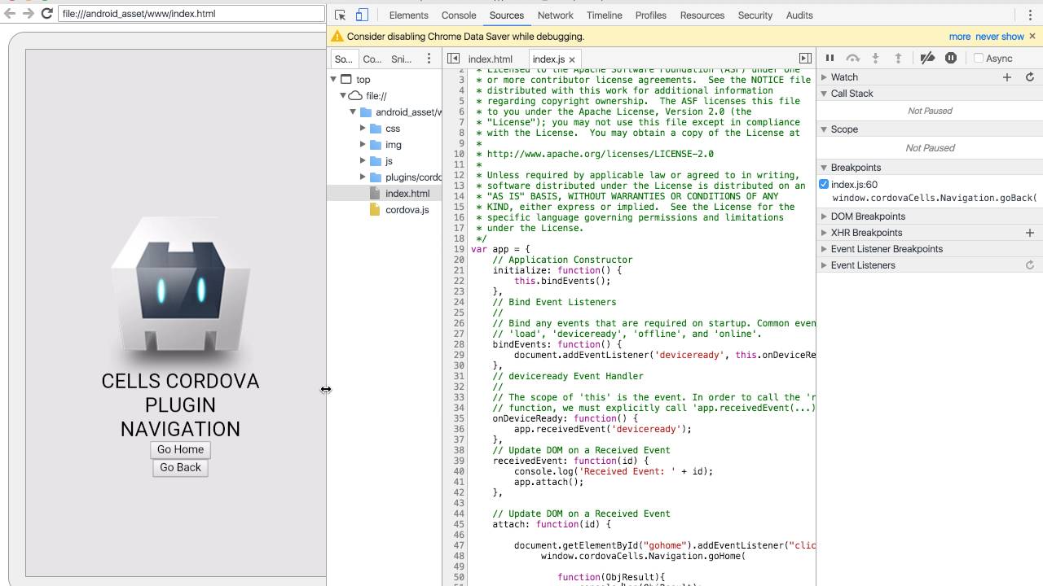
Task: Toggle device toolbar mode icon
Action: click(x=362, y=15)
